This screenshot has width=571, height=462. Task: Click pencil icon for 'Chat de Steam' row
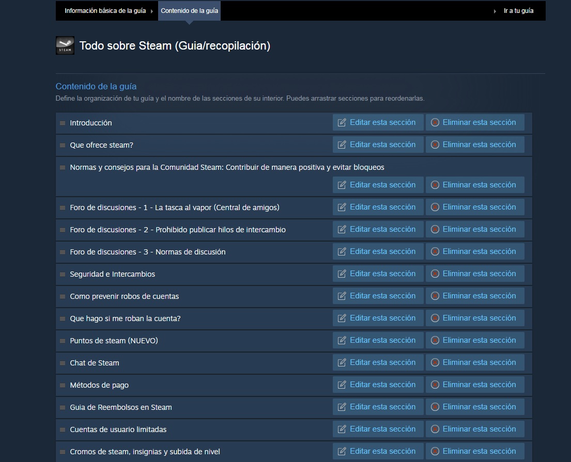(x=342, y=362)
